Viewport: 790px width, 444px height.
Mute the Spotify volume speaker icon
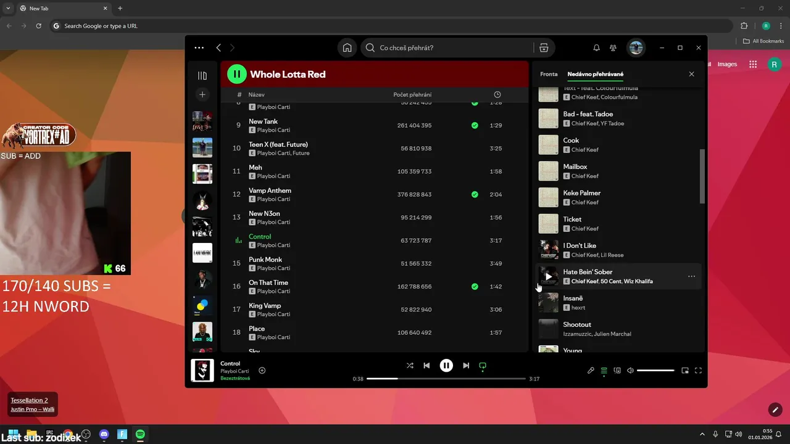tap(630, 371)
